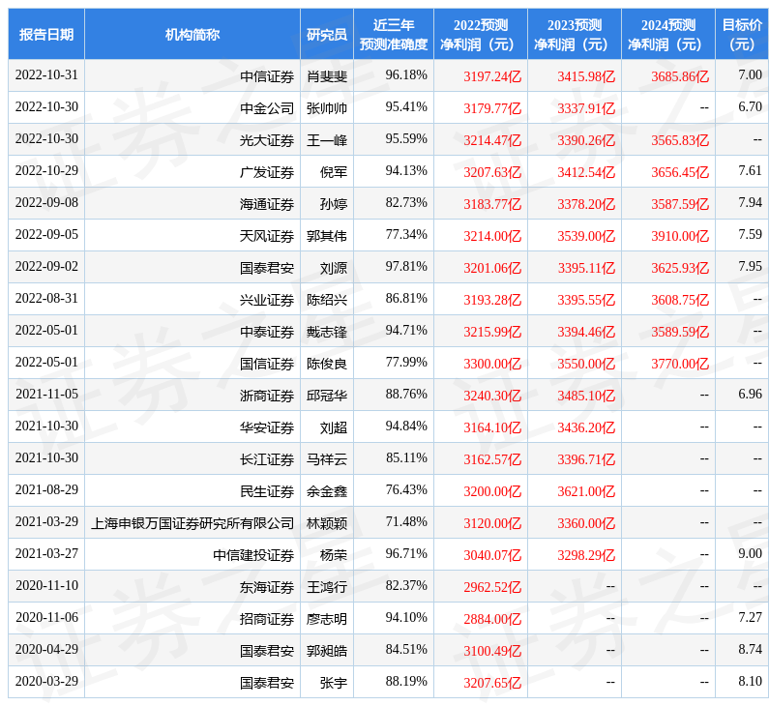Click researcher name 戴志锋
The width and height of the screenshot is (769, 706).
click(327, 332)
